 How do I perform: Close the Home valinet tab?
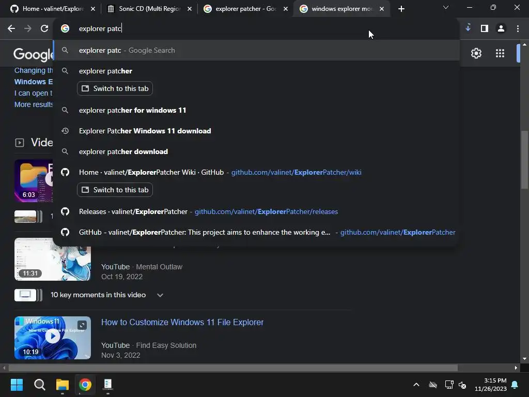point(93,9)
